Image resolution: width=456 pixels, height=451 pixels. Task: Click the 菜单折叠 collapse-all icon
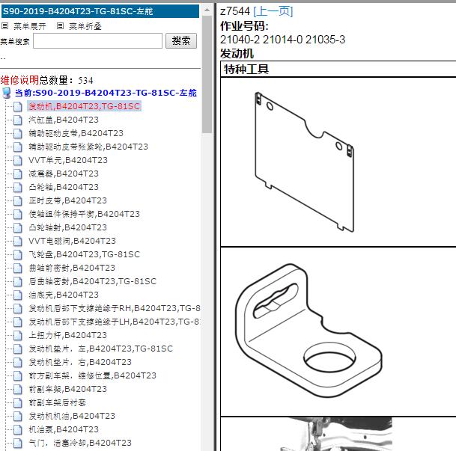pyautogui.click(x=60, y=26)
